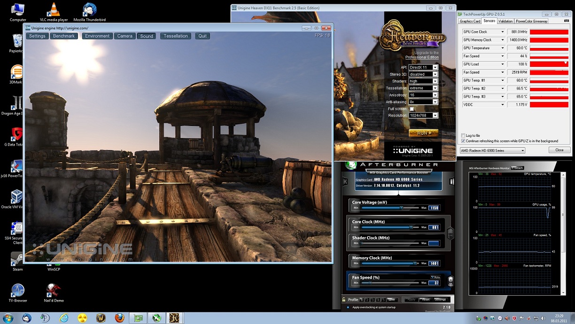This screenshot has width=575, height=324.
Task: Switch to GPU-Z taskbar button
Action: (138, 318)
